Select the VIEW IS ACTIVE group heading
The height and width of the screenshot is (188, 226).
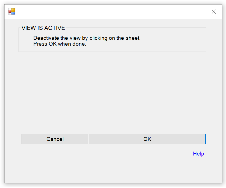[43, 28]
